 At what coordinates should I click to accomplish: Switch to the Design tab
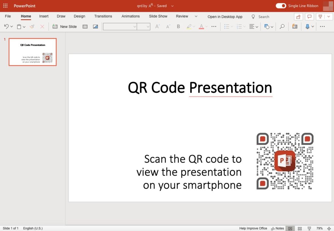coord(80,16)
